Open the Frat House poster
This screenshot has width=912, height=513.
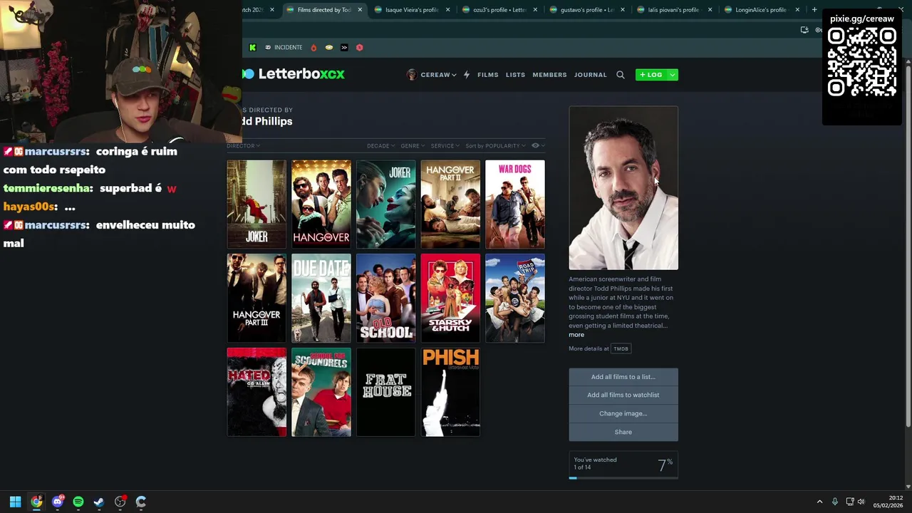[385, 392]
